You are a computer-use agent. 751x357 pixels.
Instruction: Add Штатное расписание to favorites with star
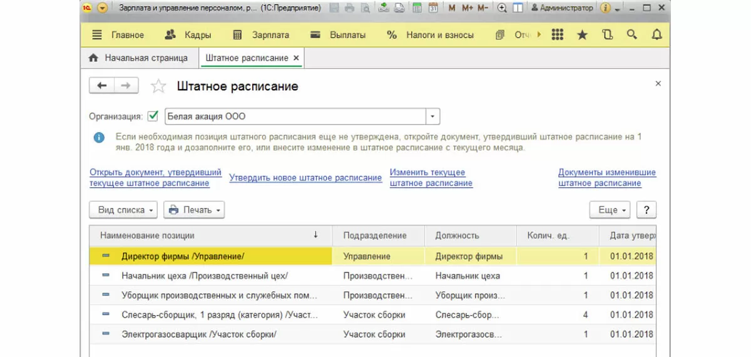160,86
